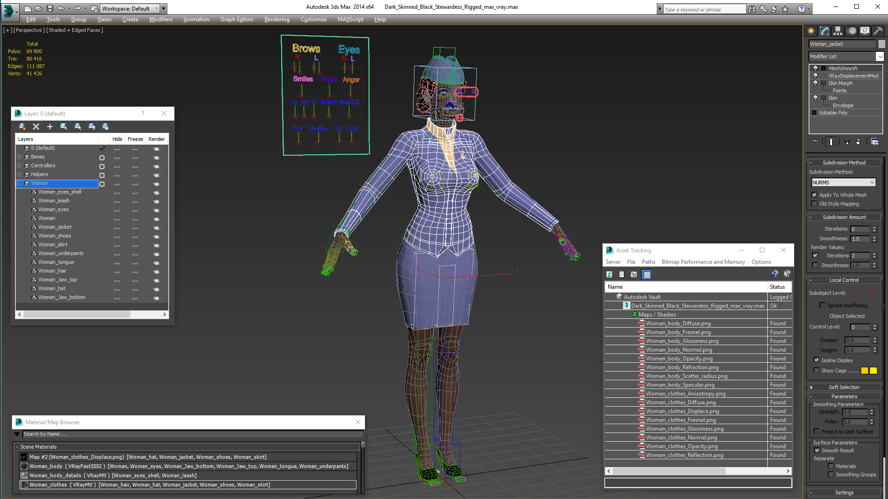Click the Hide column header
The image size is (888, 499).
(x=117, y=139)
